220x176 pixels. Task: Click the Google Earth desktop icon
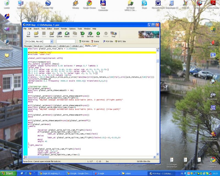point(48,5)
